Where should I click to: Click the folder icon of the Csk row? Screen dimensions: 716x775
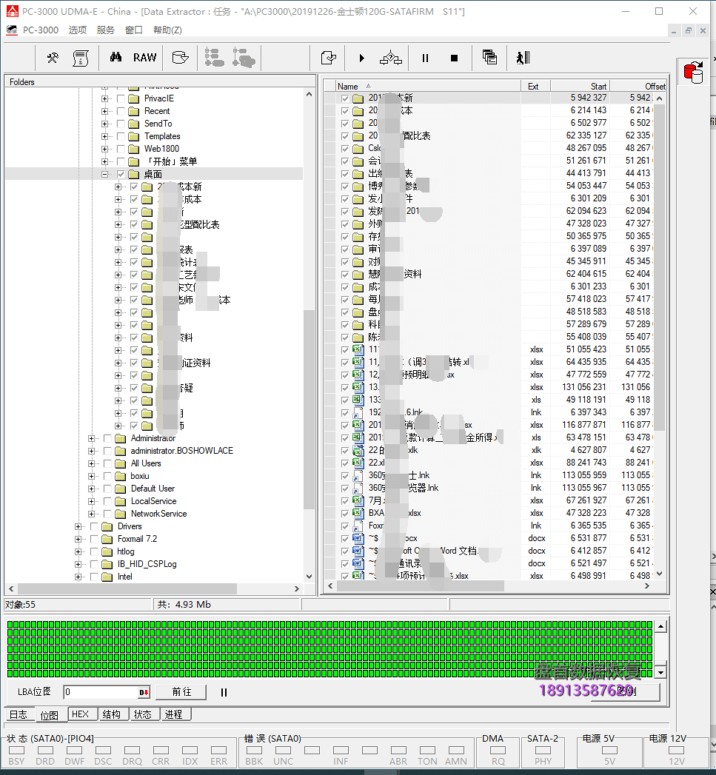click(358, 148)
